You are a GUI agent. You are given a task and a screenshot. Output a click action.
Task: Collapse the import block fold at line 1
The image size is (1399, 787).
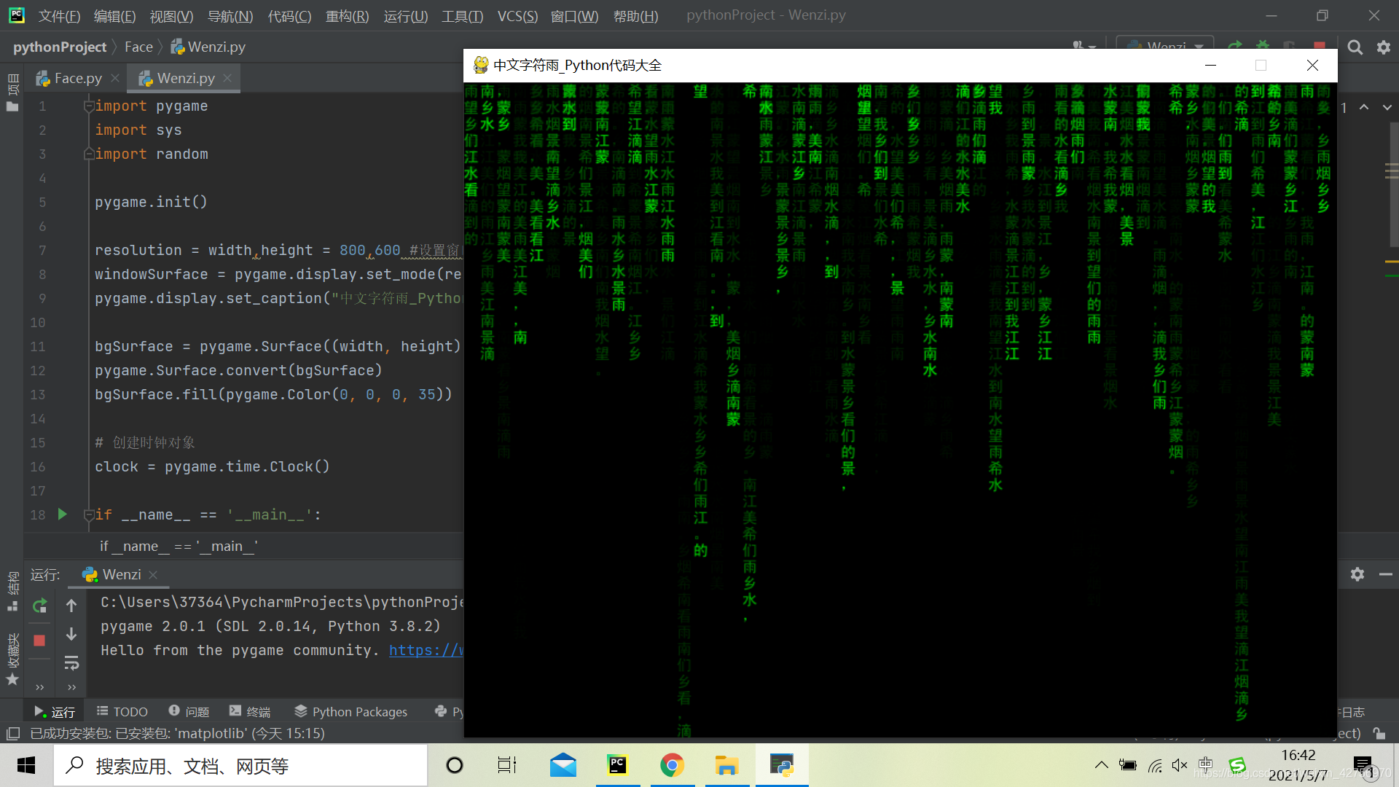[x=88, y=106]
